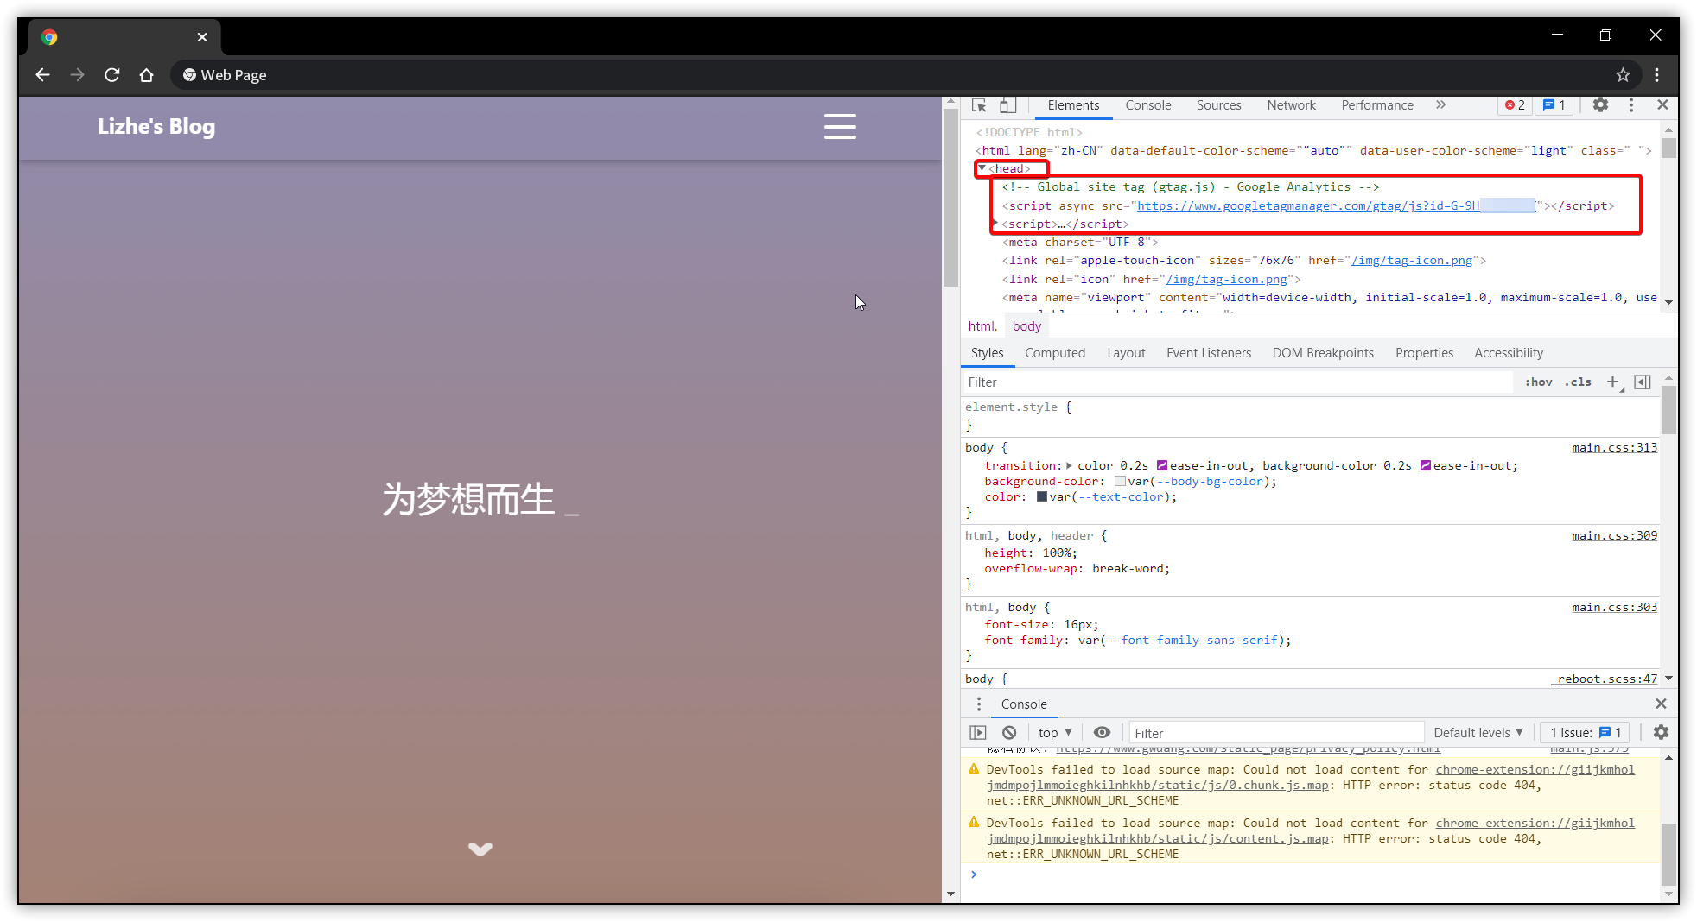Click the Lizhe's Blog title link
The image size is (1697, 922).
pyautogui.click(x=156, y=127)
